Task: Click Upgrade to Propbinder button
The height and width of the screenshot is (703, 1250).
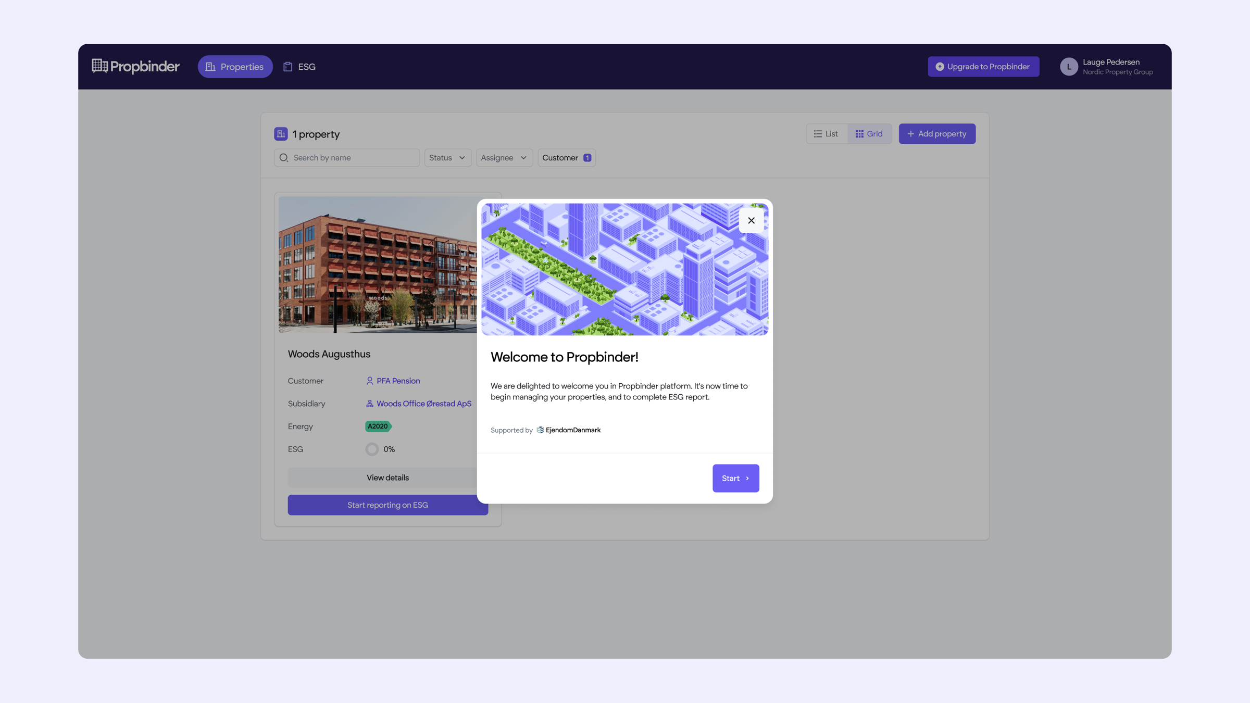Action: 983,67
